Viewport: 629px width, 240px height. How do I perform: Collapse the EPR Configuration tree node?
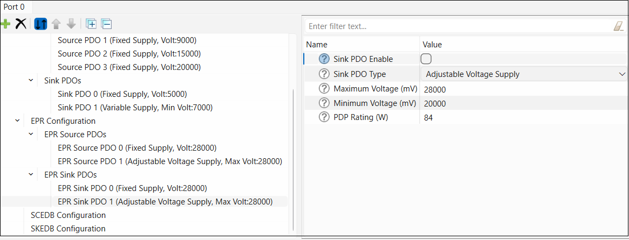[18, 121]
